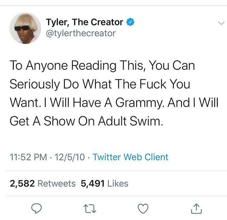Click the blue verified badge
227x220 pixels.
131,22
